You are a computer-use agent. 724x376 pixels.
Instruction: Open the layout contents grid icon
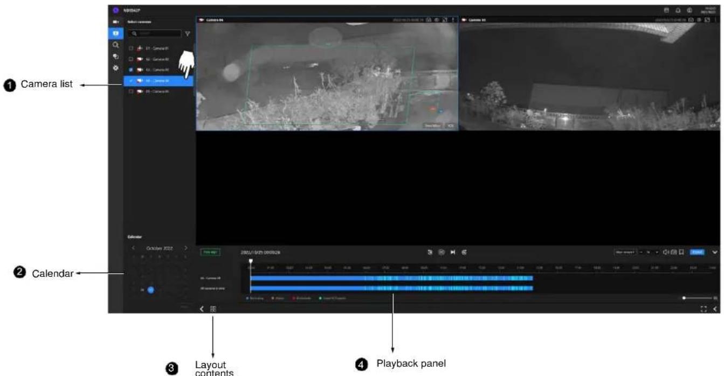(213, 309)
